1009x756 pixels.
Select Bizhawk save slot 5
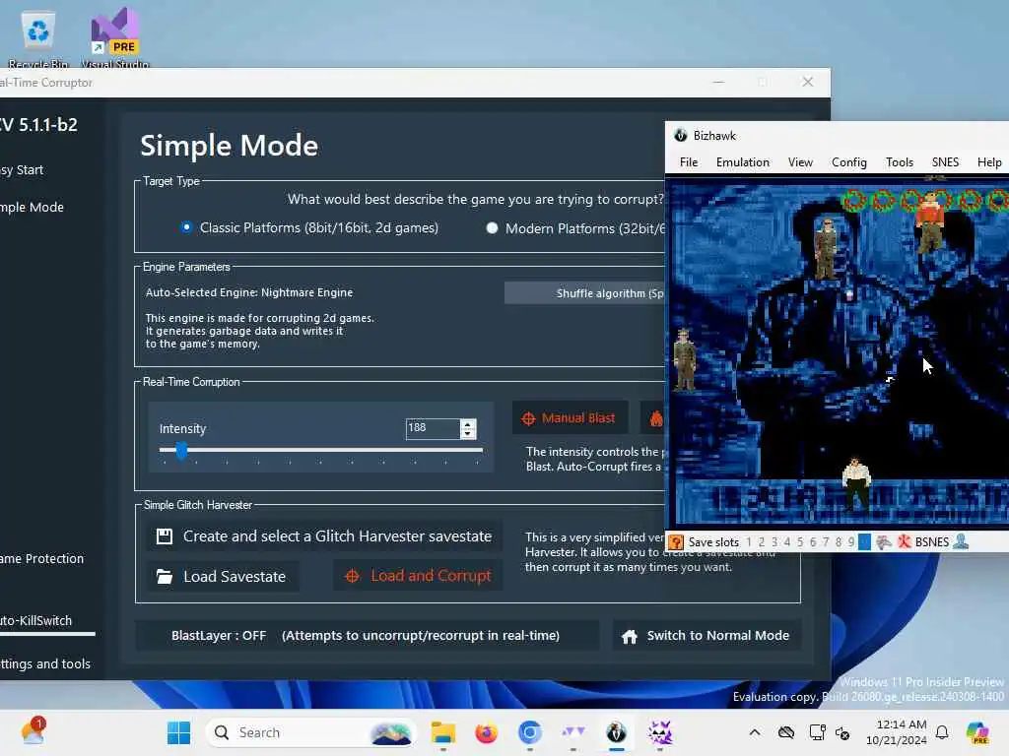coord(800,542)
